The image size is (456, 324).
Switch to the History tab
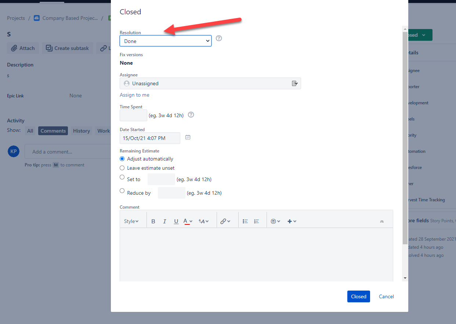tap(81, 131)
